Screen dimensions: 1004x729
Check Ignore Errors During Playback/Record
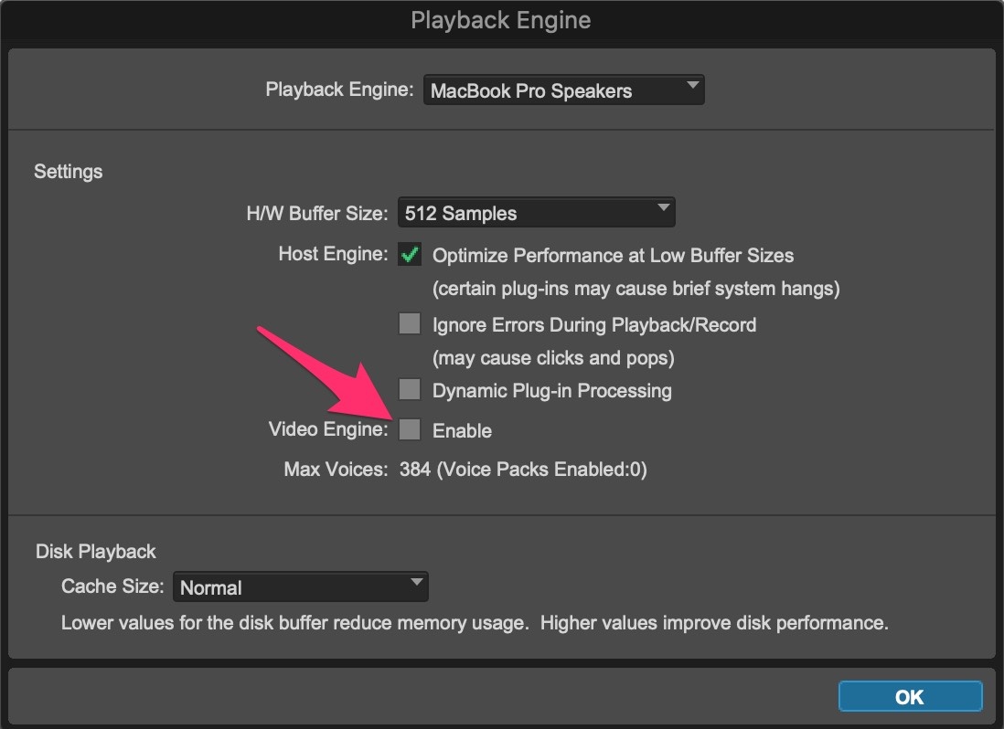click(x=410, y=323)
